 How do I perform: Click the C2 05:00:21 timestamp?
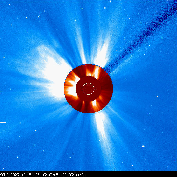pyautogui.click(x=74, y=175)
